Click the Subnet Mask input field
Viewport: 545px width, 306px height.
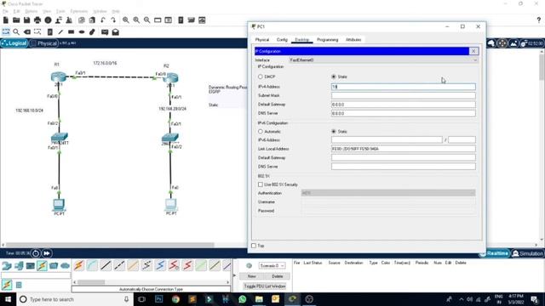pos(403,95)
